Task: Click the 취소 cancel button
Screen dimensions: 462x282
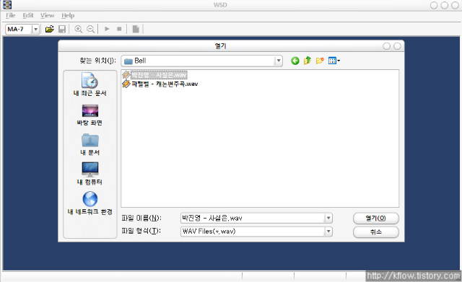Action: [x=375, y=232]
